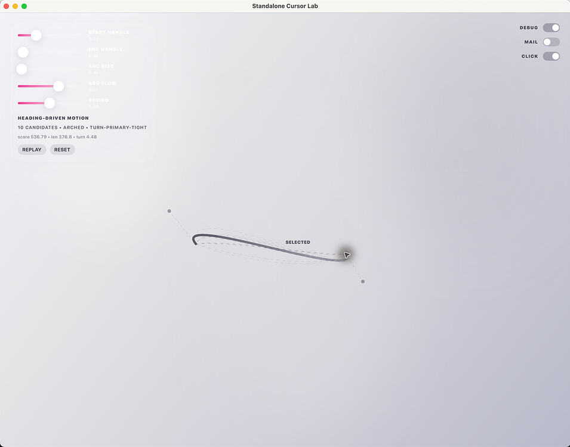Click the Arc Flow slider knob

[x=58, y=86]
